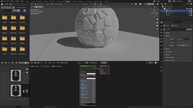
Task: Open the File menu
Action: (x=5, y=1)
